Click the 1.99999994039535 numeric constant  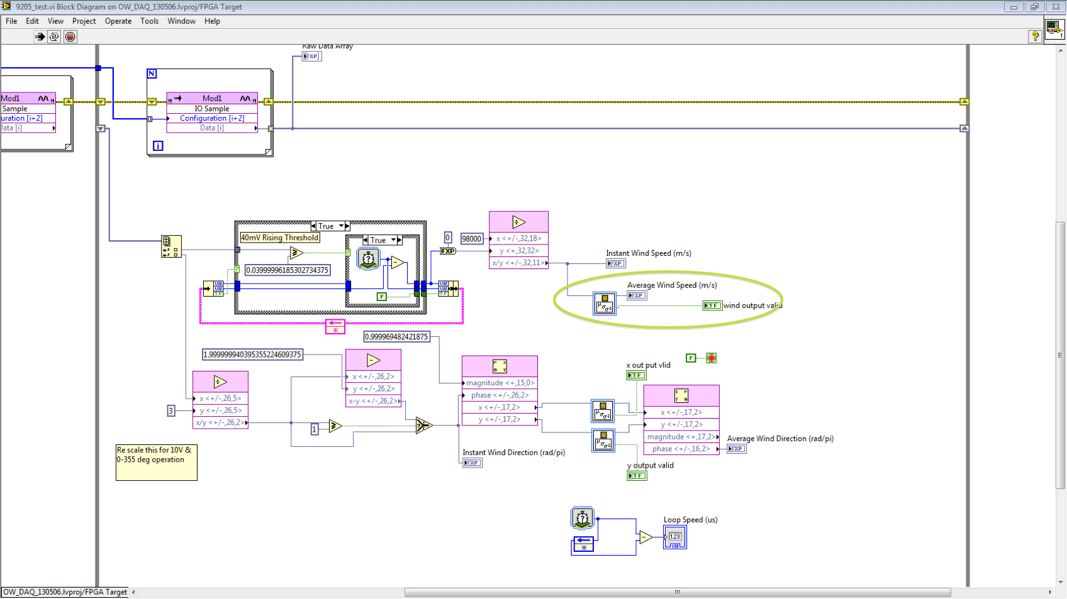[252, 354]
